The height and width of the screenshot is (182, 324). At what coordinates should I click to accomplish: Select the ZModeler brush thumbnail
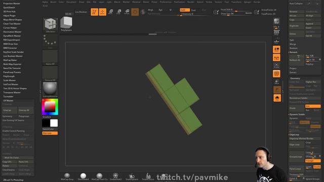coord(50,25)
